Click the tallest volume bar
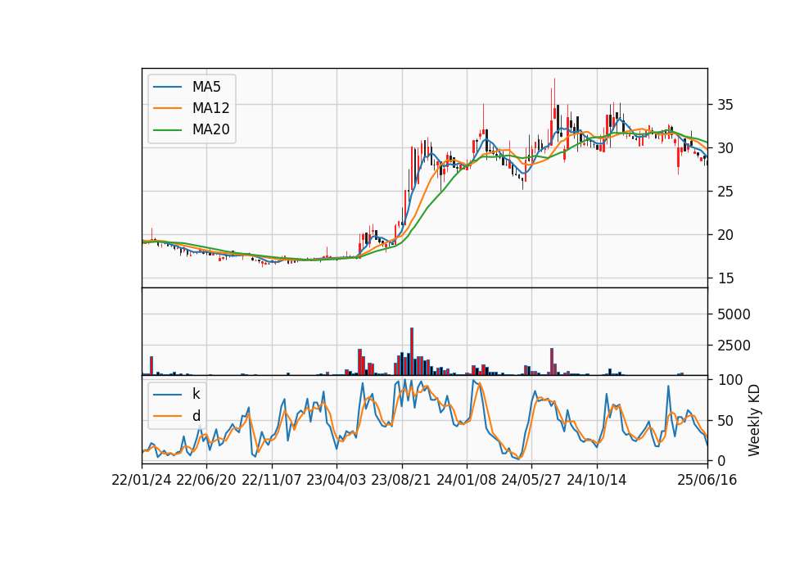Image resolution: width=786 pixels, height=565 pixels. coord(412,351)
